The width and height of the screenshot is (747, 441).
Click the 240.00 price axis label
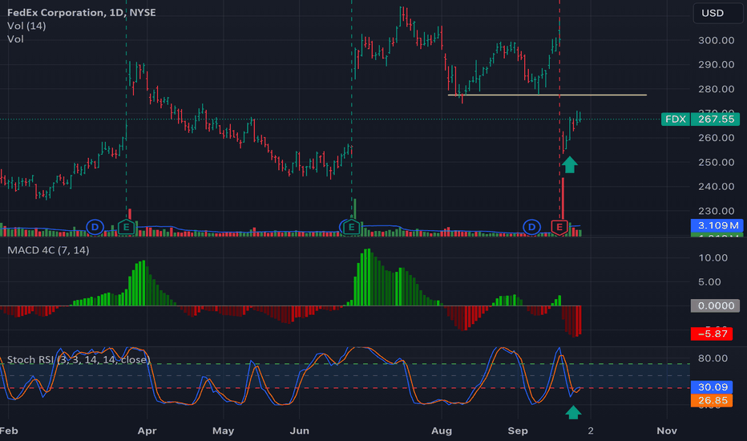pyautogui.click(x=716, y=186)
